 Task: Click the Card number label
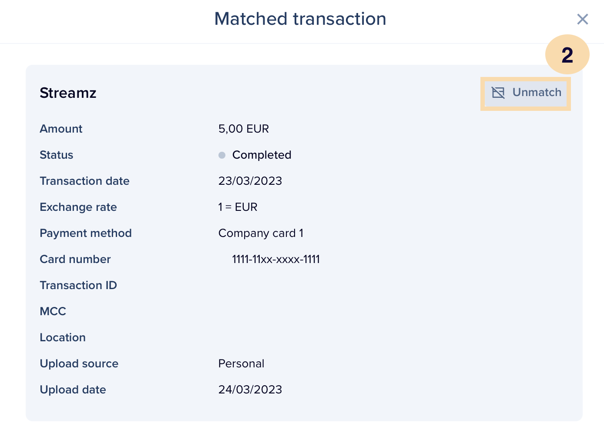click(75, 259)
